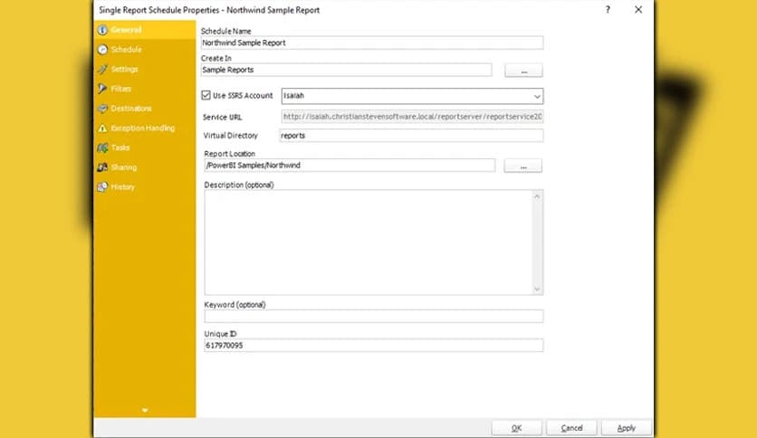Click the Tasks icon in sidebar

(102, 148)
